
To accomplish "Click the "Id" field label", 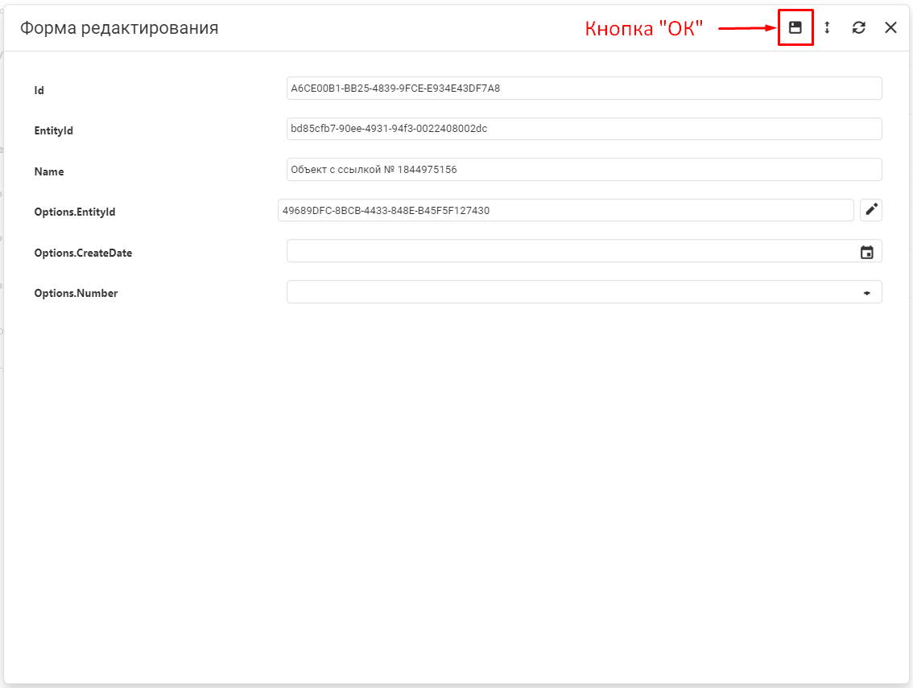I will pyautogui.click(x=39, y=91).
